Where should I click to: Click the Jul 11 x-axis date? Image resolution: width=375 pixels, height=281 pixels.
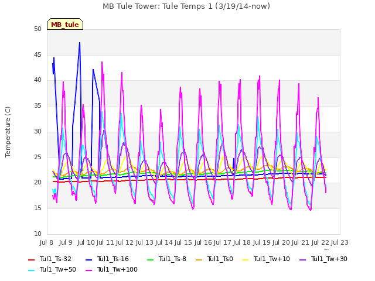coord(105,242)
